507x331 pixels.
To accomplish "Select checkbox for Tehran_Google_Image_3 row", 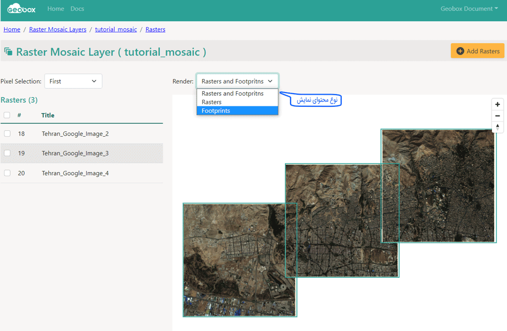I will pos(7,153).
